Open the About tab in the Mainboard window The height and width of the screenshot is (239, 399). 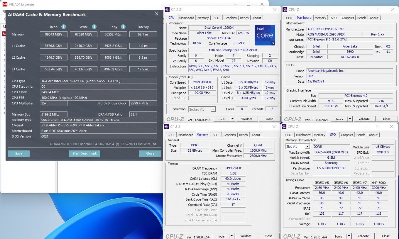pos(374,18)
